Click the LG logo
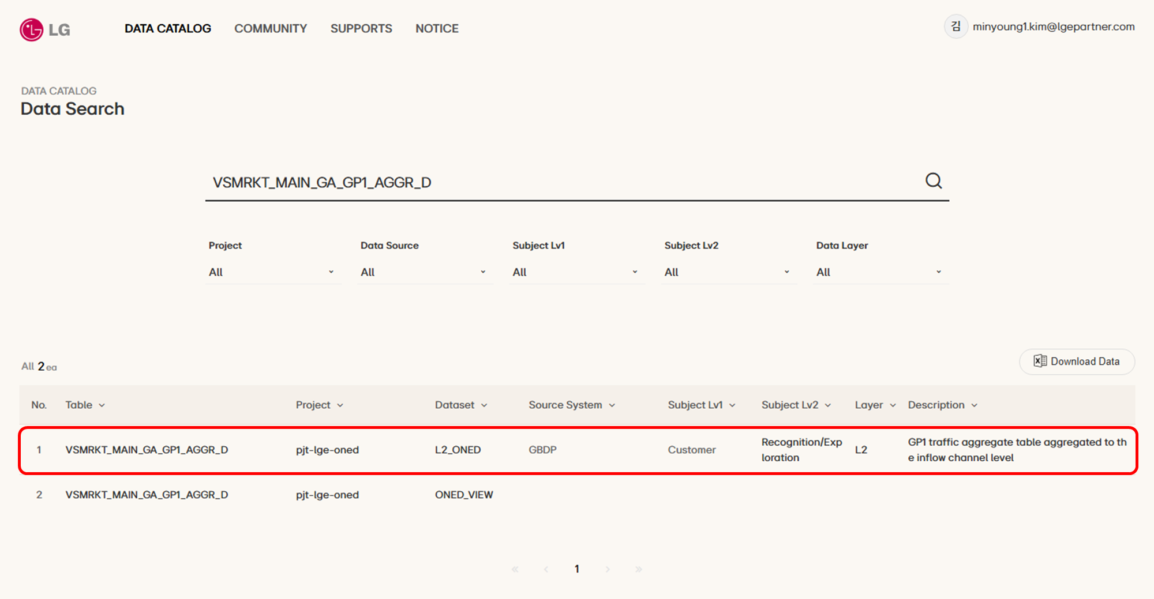This screenshot has height=599, width=1154. (x=44, y=29)
